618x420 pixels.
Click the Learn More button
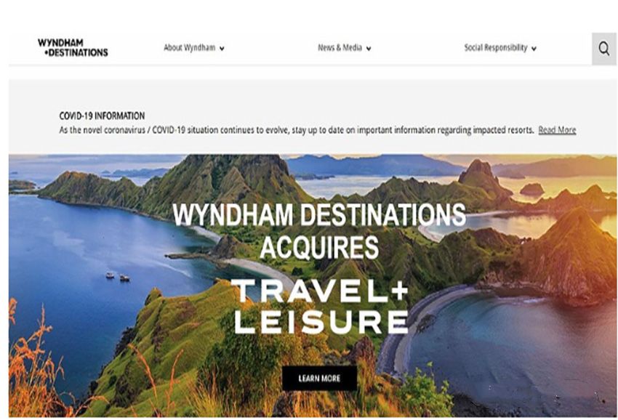[x=320, y=379]
